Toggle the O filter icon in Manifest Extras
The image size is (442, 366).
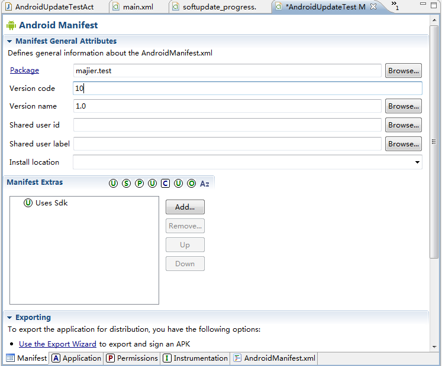[x=191, y=184]
